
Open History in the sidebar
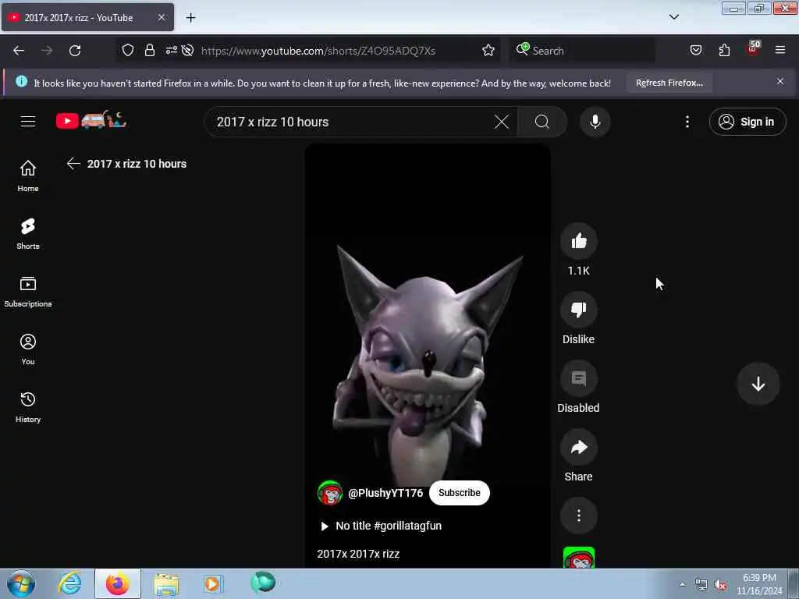(28, 407)
